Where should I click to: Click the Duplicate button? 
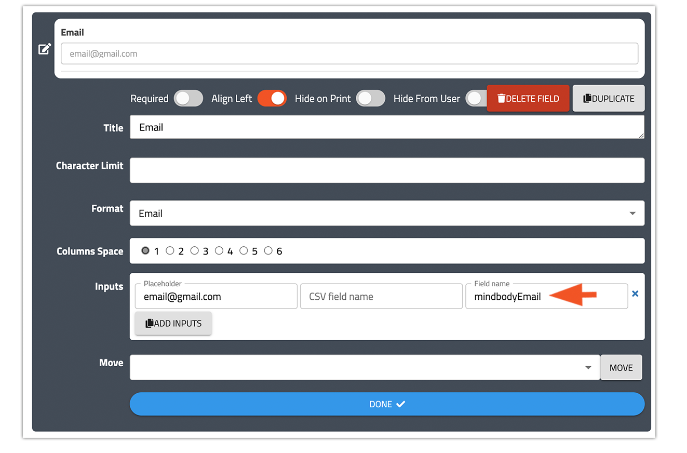pyautogui.click(x=609, y=98)
